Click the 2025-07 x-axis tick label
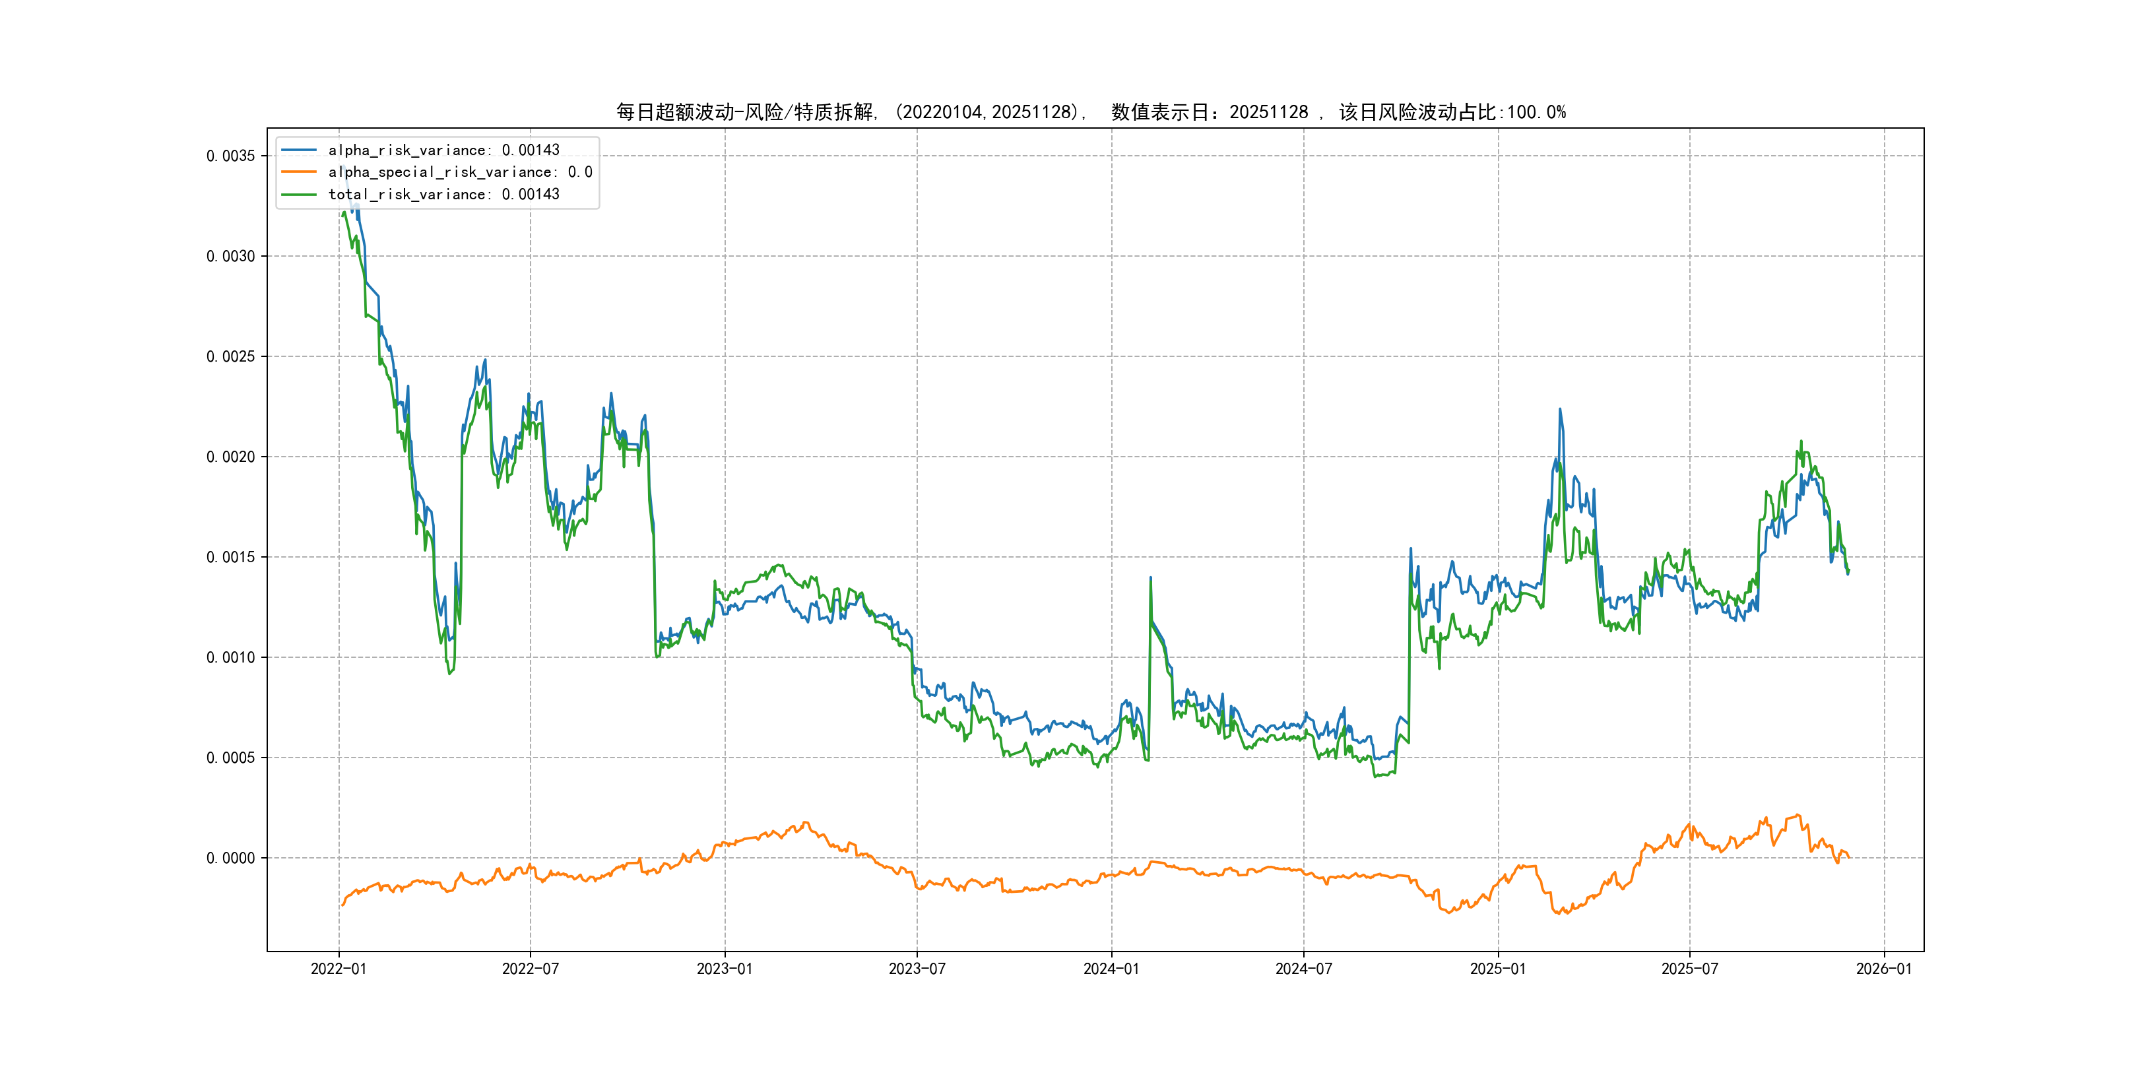2138x1069 pixels. pyautogui.click(x=1690, y=969)
